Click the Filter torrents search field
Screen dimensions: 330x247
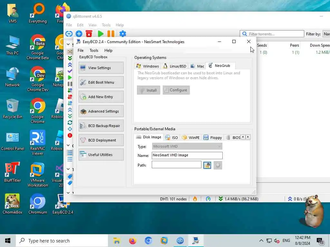point(272,34)
